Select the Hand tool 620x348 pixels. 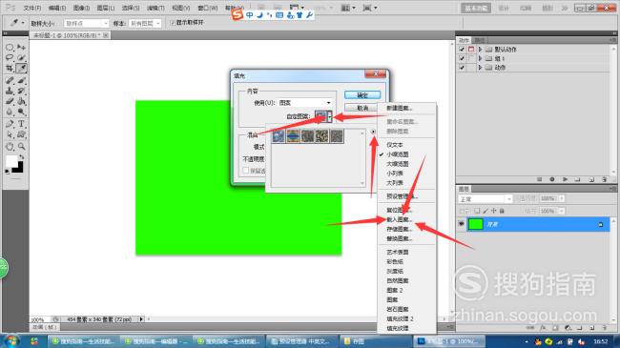(x=10, y=147)
